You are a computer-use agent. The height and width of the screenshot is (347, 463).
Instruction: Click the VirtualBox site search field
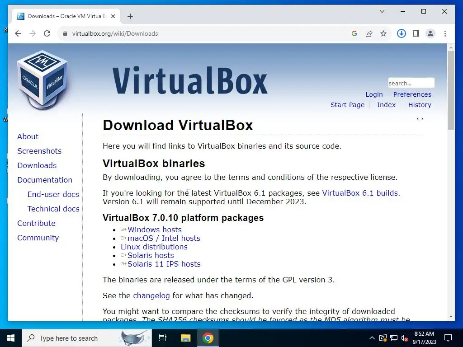(411, 83)
